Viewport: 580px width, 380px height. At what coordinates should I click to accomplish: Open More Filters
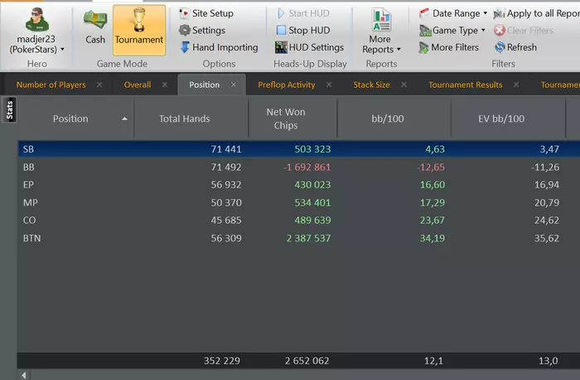(x=449, y=47)
